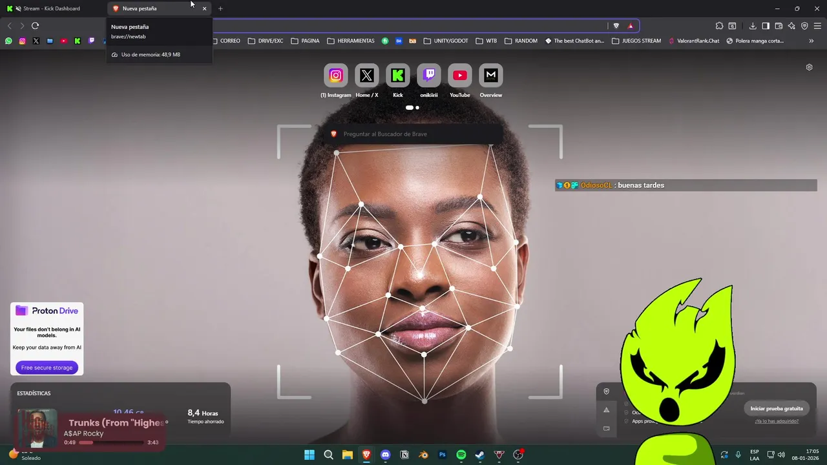Seek in Trunks song progress bar
Screen dimensions: 827x465
coord(111,442)
